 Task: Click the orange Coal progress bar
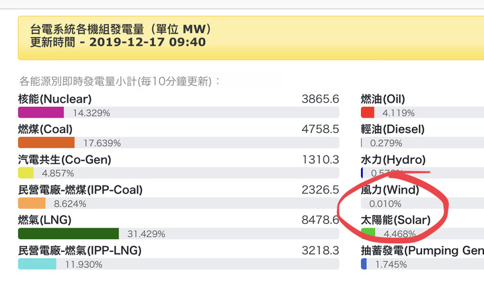point(46,142)
